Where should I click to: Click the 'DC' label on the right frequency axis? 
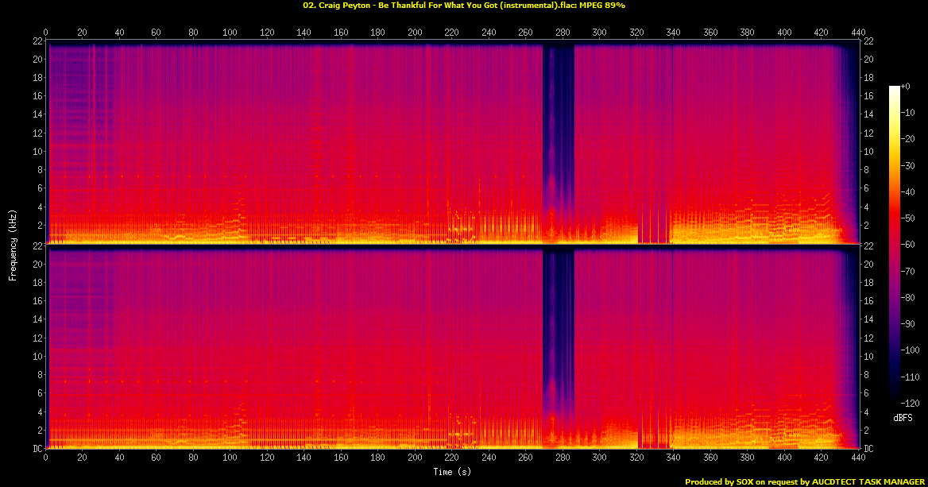pyautogui.click(x=868, y=449)
